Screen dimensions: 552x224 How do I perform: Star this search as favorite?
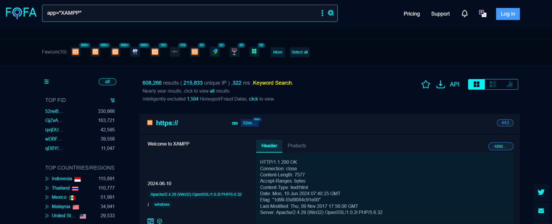(425, 84)
